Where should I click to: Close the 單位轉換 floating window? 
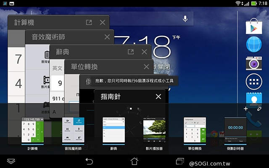(146, 67)
